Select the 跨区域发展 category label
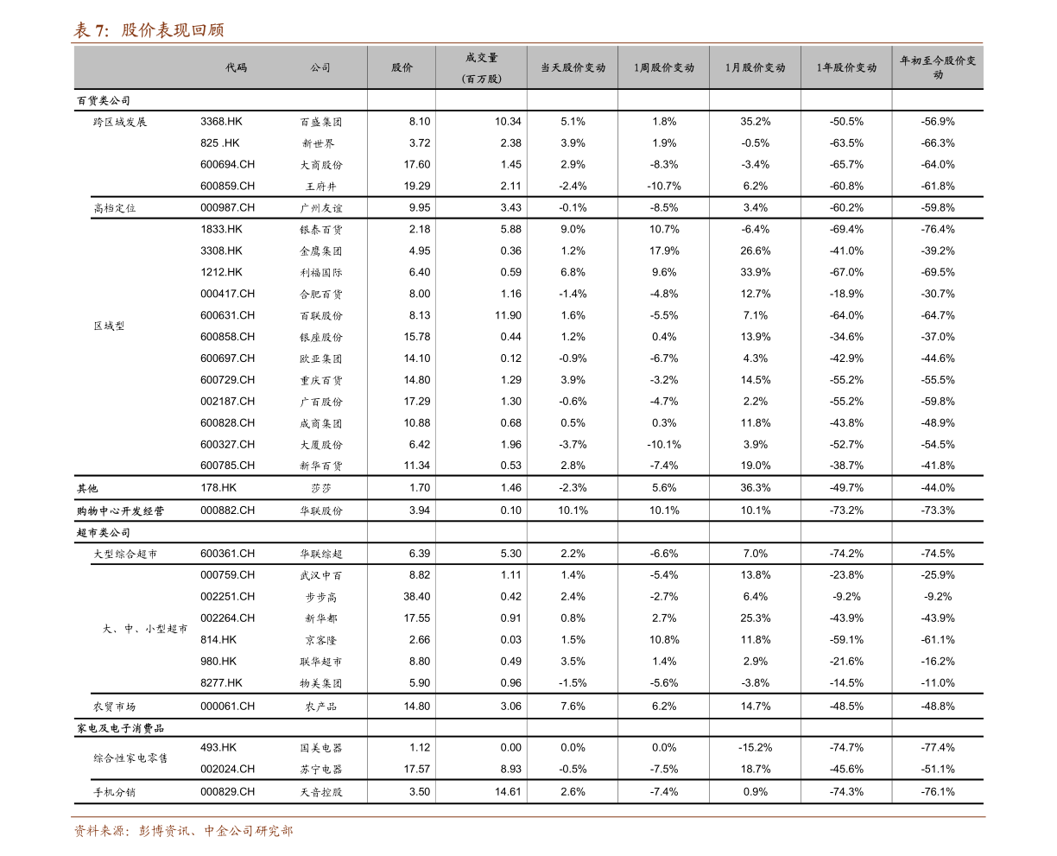Viewport: 1057px width, 856px height. 120,123
